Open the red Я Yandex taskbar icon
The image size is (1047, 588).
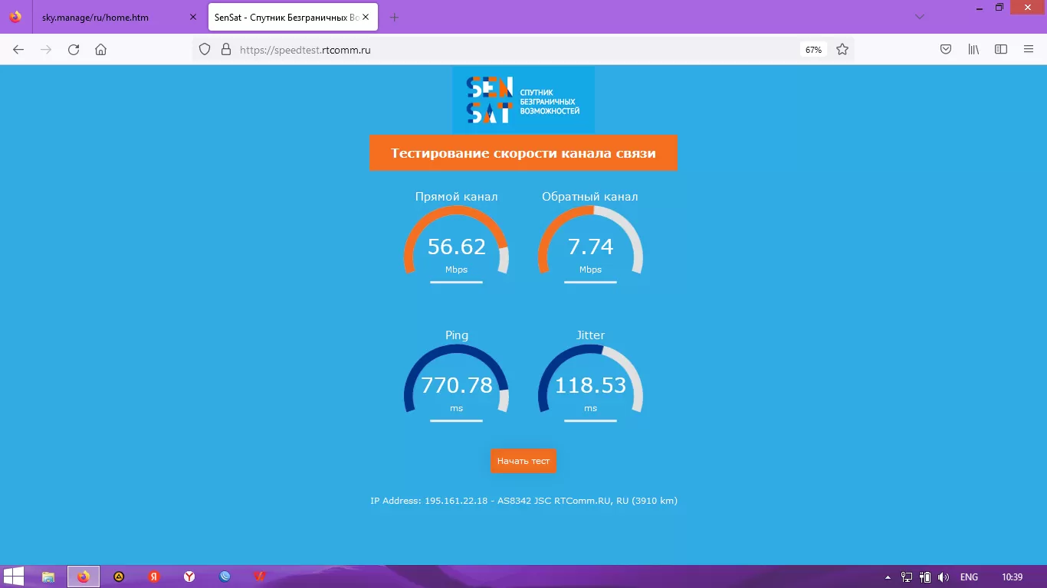(154, 577)
